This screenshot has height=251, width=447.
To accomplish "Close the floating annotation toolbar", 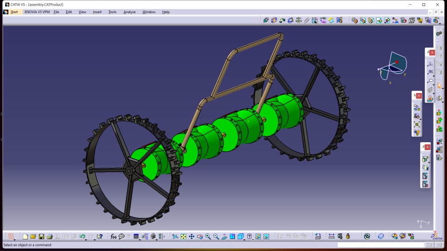I will (432, 53).
